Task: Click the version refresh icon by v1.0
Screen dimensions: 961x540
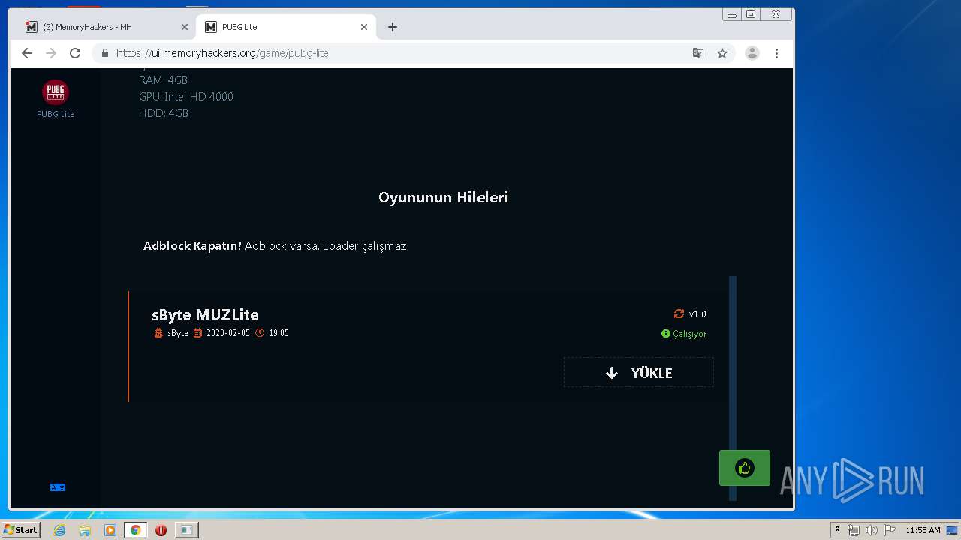Action: pos(679,313)
